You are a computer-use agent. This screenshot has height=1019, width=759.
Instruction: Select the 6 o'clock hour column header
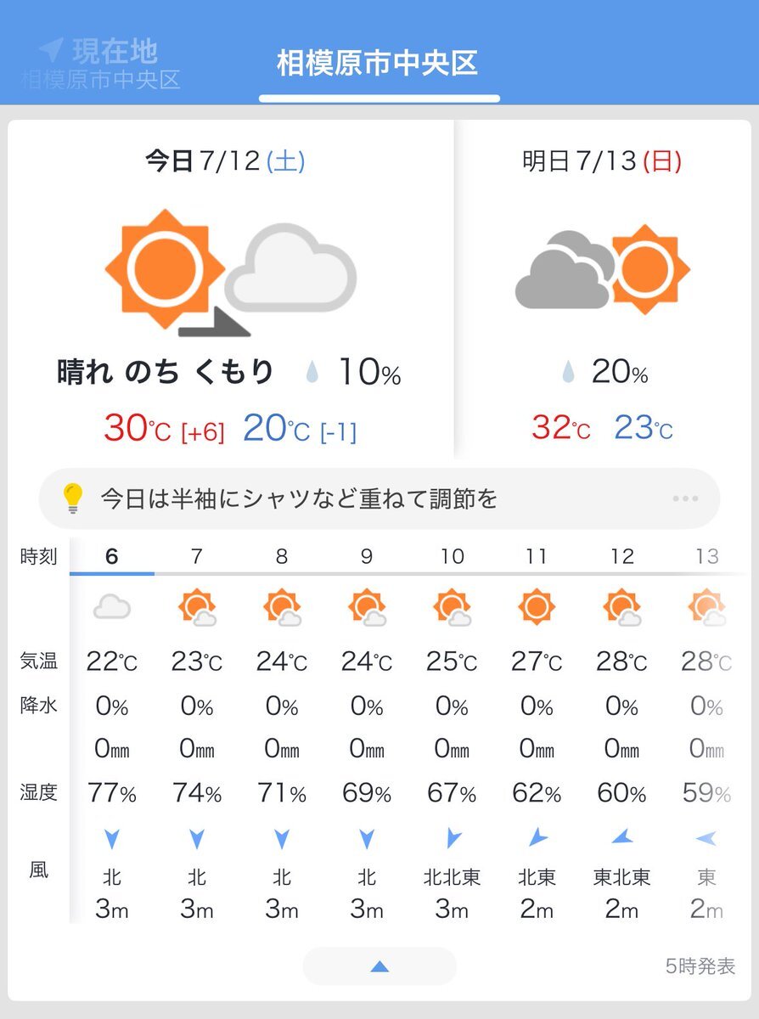(x=112, y=556)
